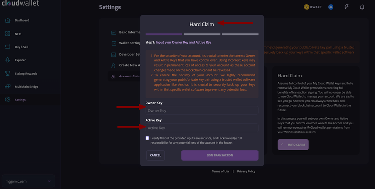
Task: Open the notifications bell icon
Action: tap(362, 7)
